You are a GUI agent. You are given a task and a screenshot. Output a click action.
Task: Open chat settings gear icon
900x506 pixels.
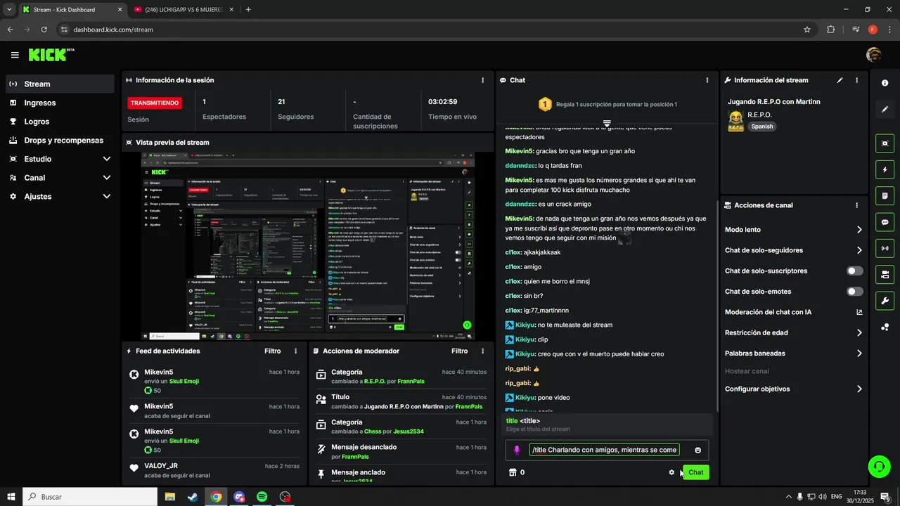pos(671,472)
